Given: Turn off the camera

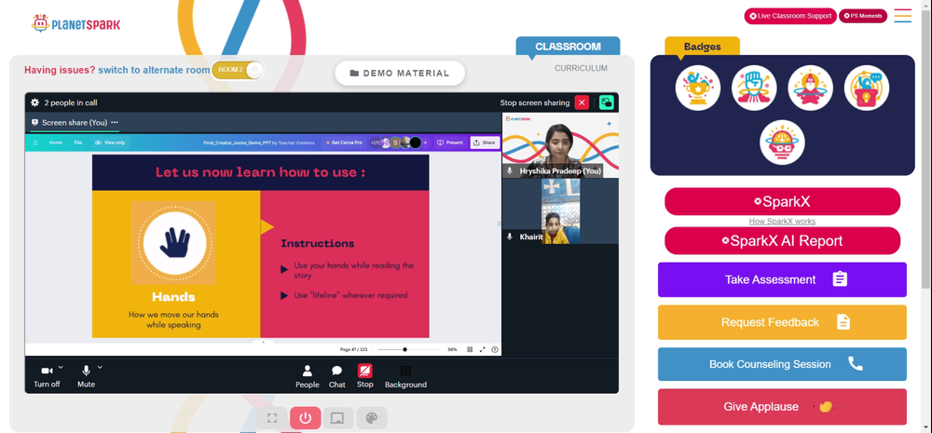Looking at the screenshot, I should coord(47,376).
